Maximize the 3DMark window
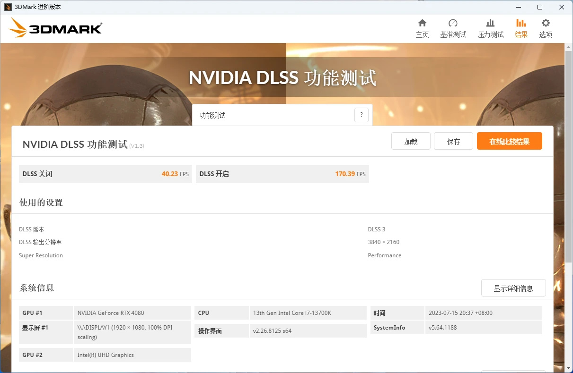 point(540,7)
